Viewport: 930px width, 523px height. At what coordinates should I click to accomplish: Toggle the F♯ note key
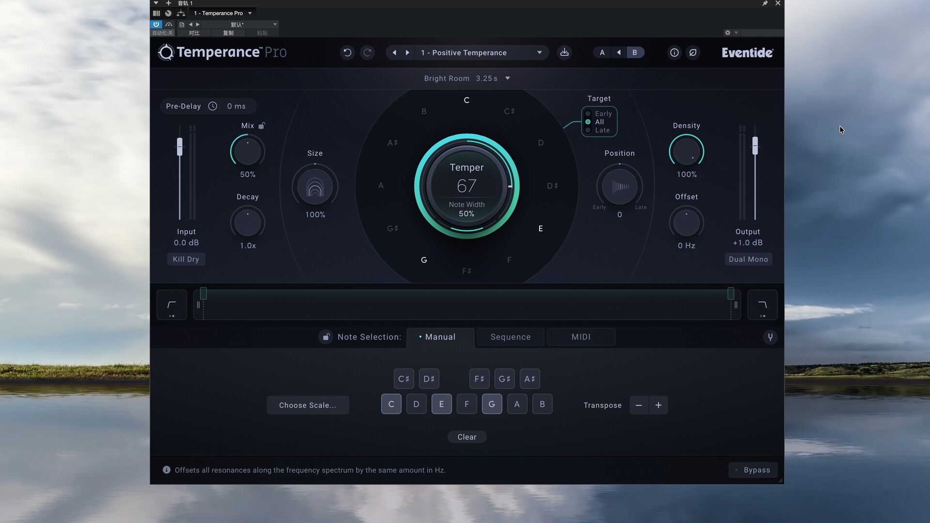[x=479, y=379]
